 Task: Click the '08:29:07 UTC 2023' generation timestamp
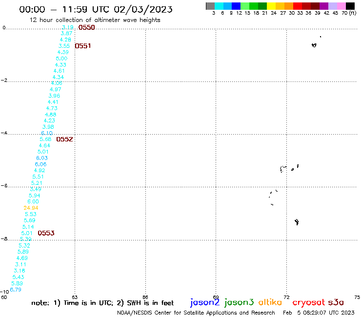click(x=328, y=313)
